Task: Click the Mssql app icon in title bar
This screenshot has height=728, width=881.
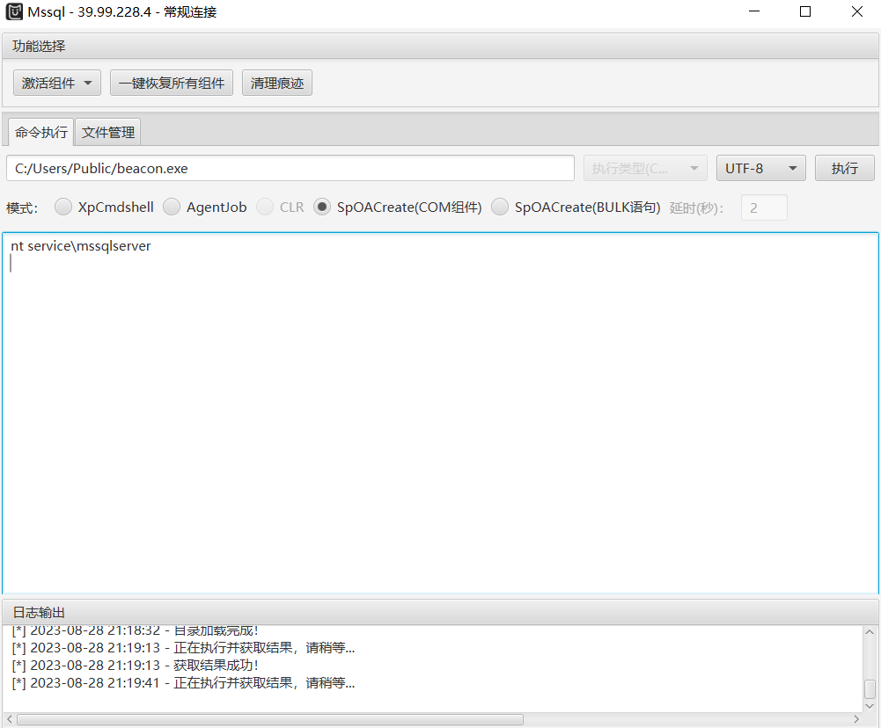Action: pyautogui.click(x=15, y=12)
